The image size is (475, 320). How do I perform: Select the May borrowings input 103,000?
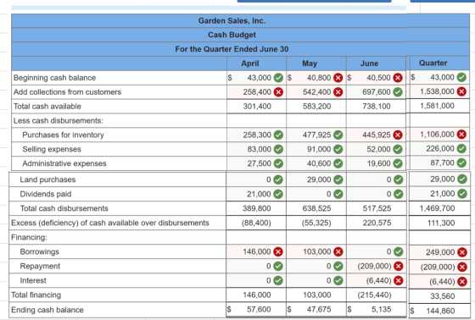point(316,251)
